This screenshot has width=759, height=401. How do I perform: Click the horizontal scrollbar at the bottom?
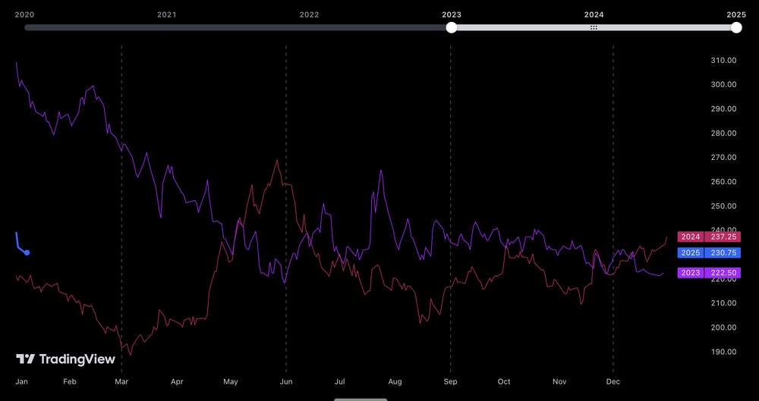tap(361, 399)
